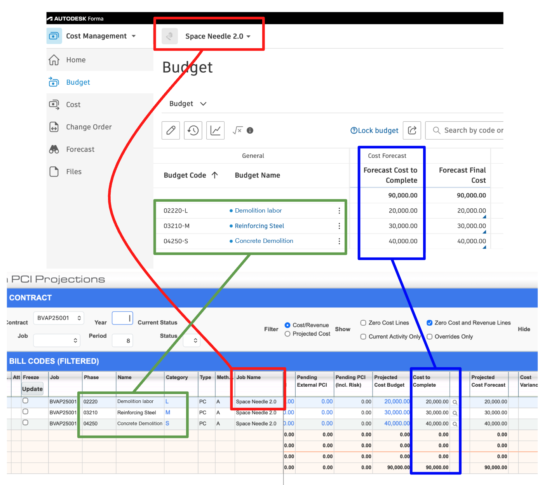Viewport: 547px width, 485px height.
Task: Click the Period input field showing 8
Action: click(x=122, y=340)
